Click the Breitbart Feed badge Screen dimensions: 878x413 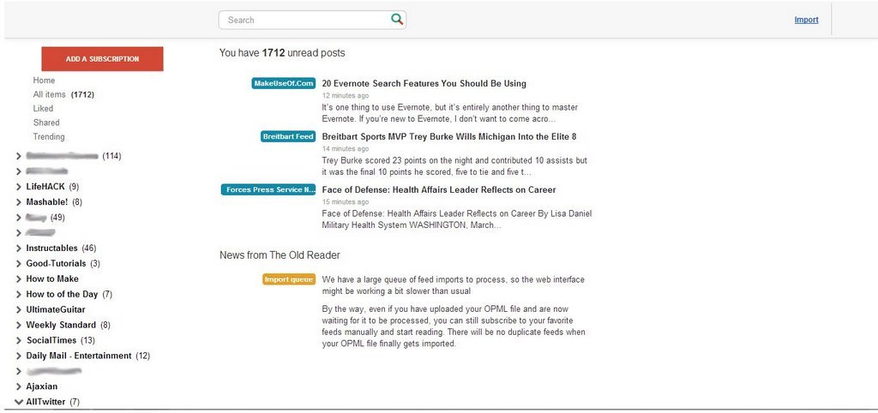[288, 136]
